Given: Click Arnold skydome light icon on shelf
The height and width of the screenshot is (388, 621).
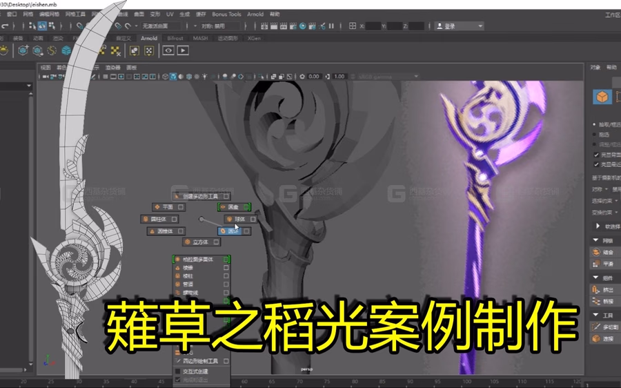Looking at the screenshot, I should pyautogui.click(x=4, y=50).
